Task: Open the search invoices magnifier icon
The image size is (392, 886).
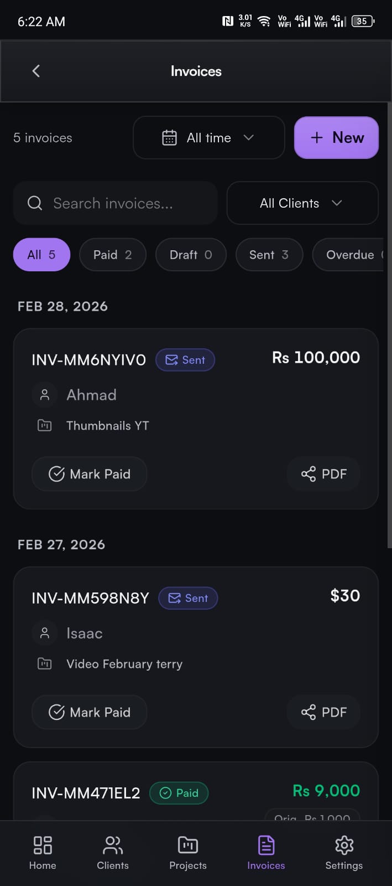Action: [35, 203]
